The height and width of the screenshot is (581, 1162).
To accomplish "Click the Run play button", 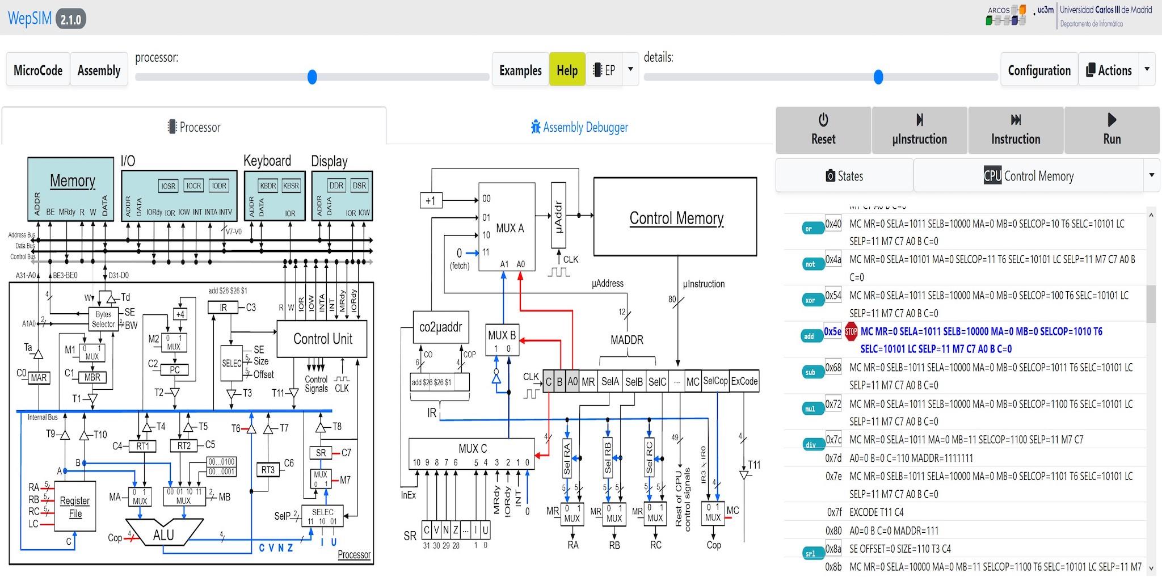I will [x=1112, y=130].
